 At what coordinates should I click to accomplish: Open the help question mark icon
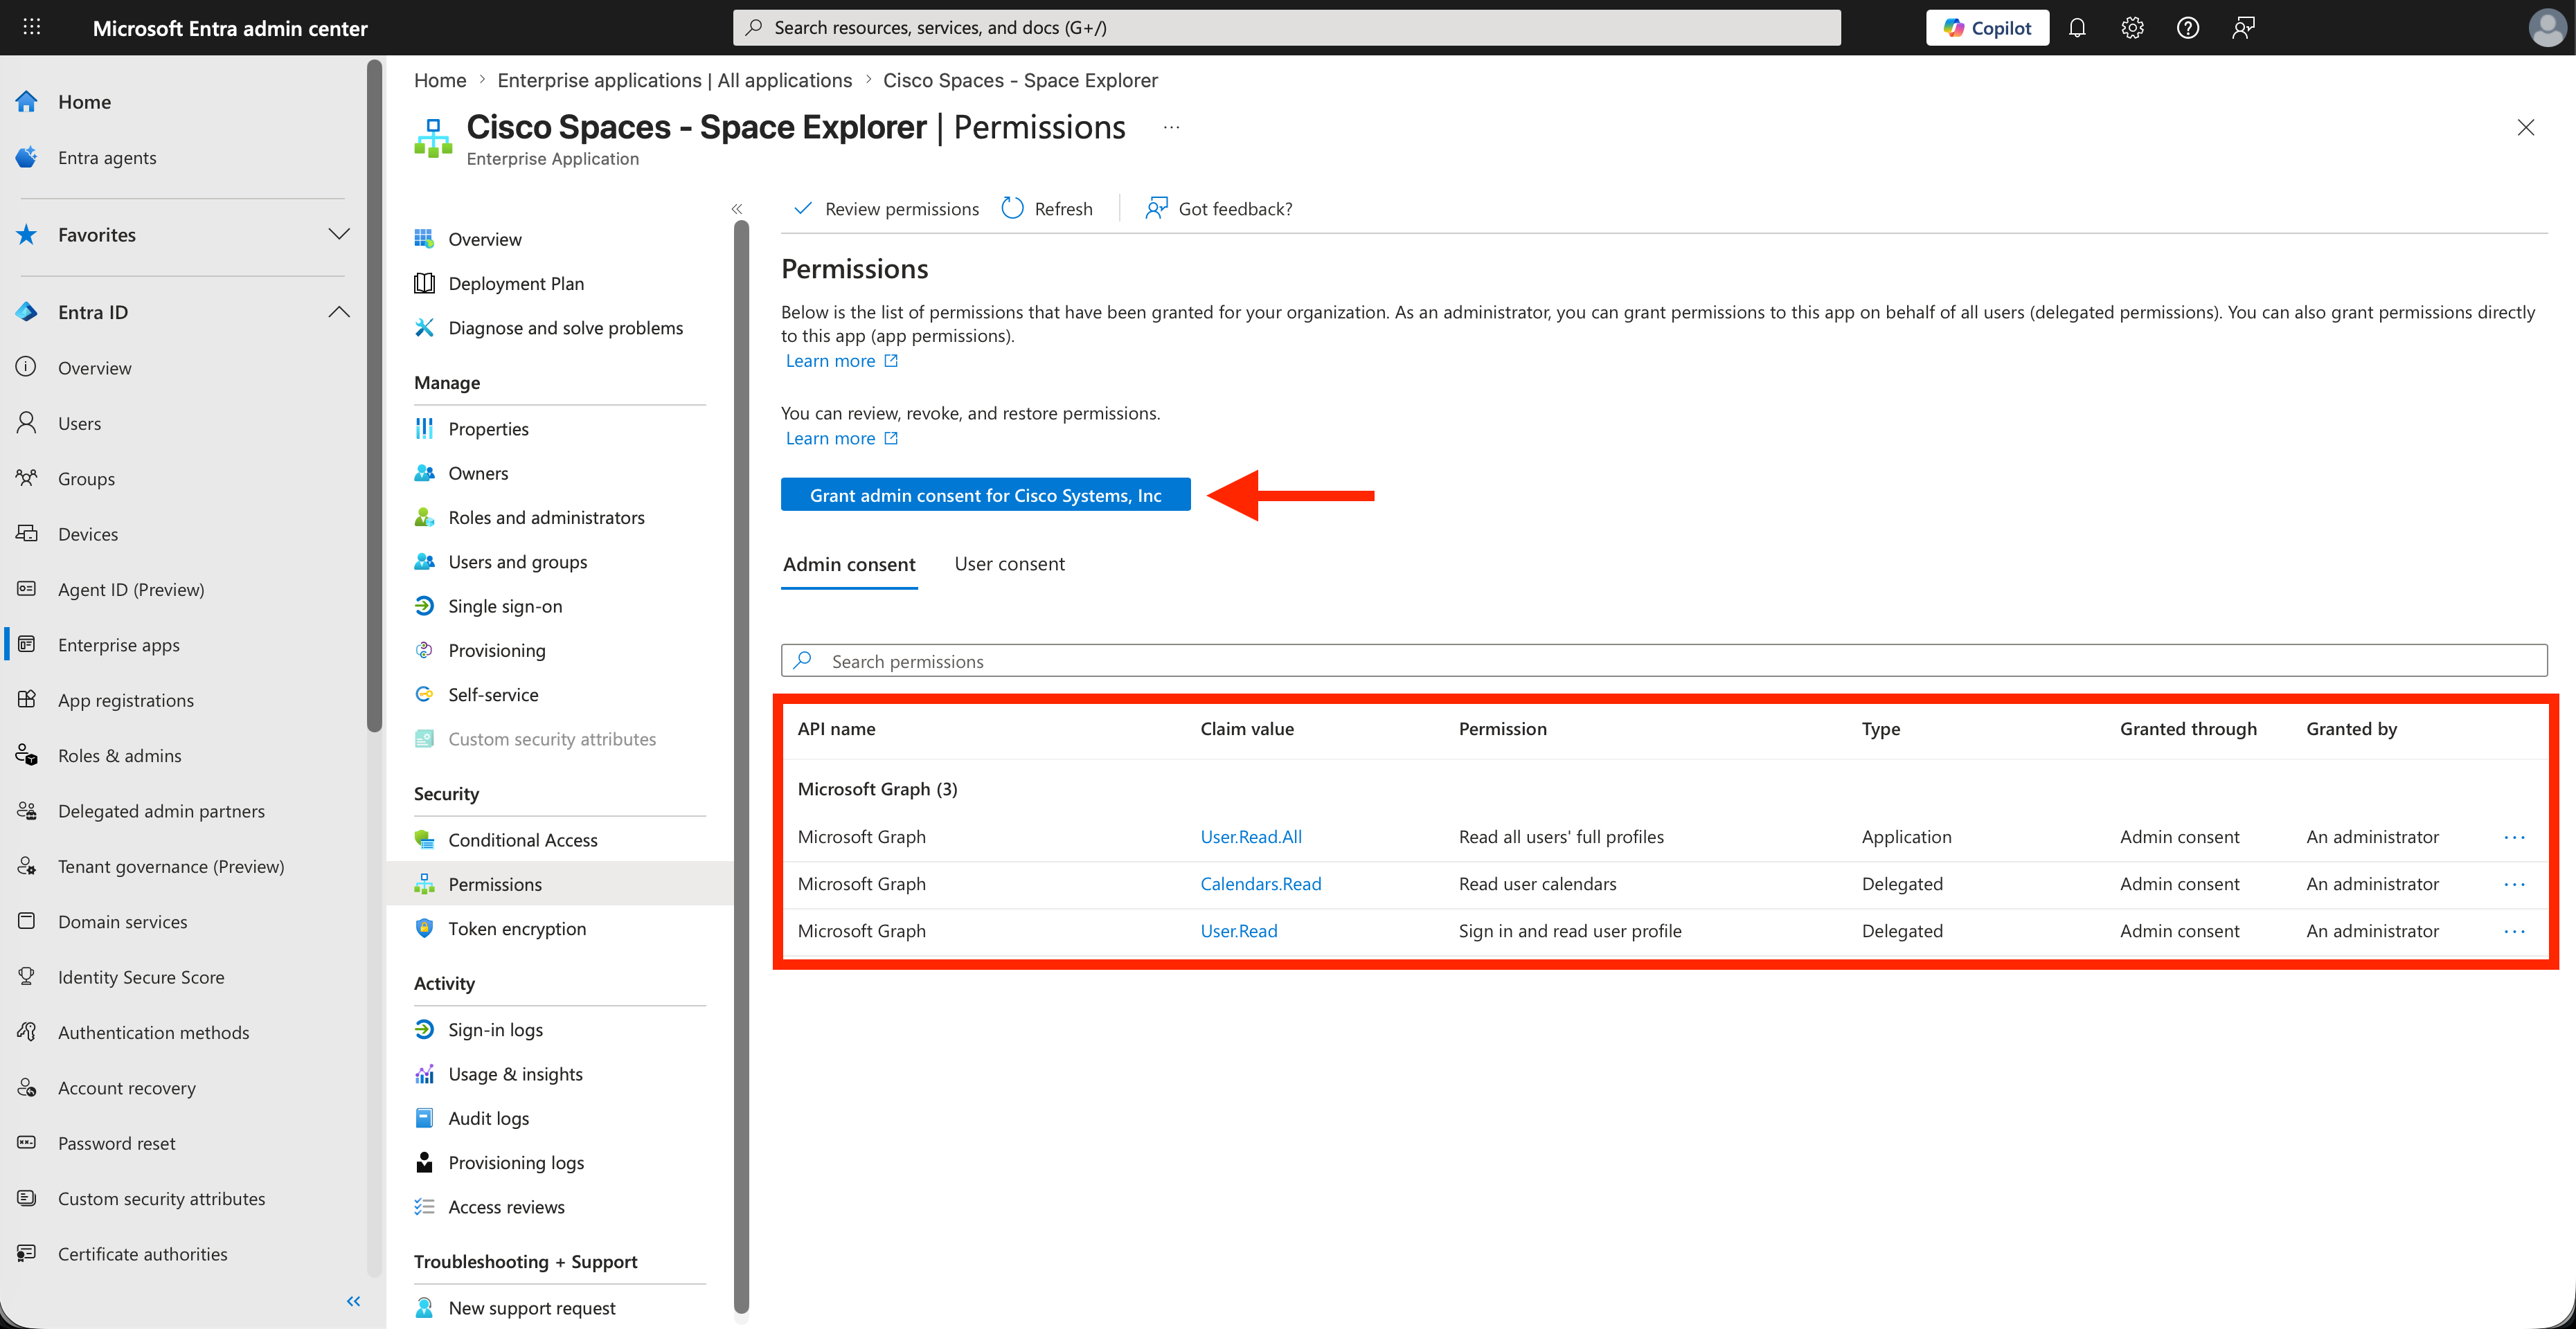(2188, 27)
